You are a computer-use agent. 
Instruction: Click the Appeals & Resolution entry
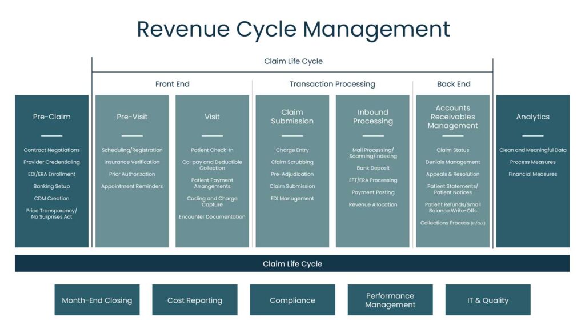[x=453, y=174]
